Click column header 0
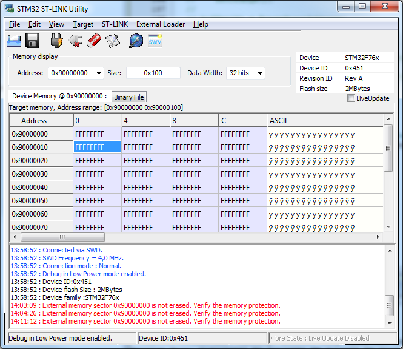Image resolution: width=403 pixels, height=349 pixels. pos(97,120)
